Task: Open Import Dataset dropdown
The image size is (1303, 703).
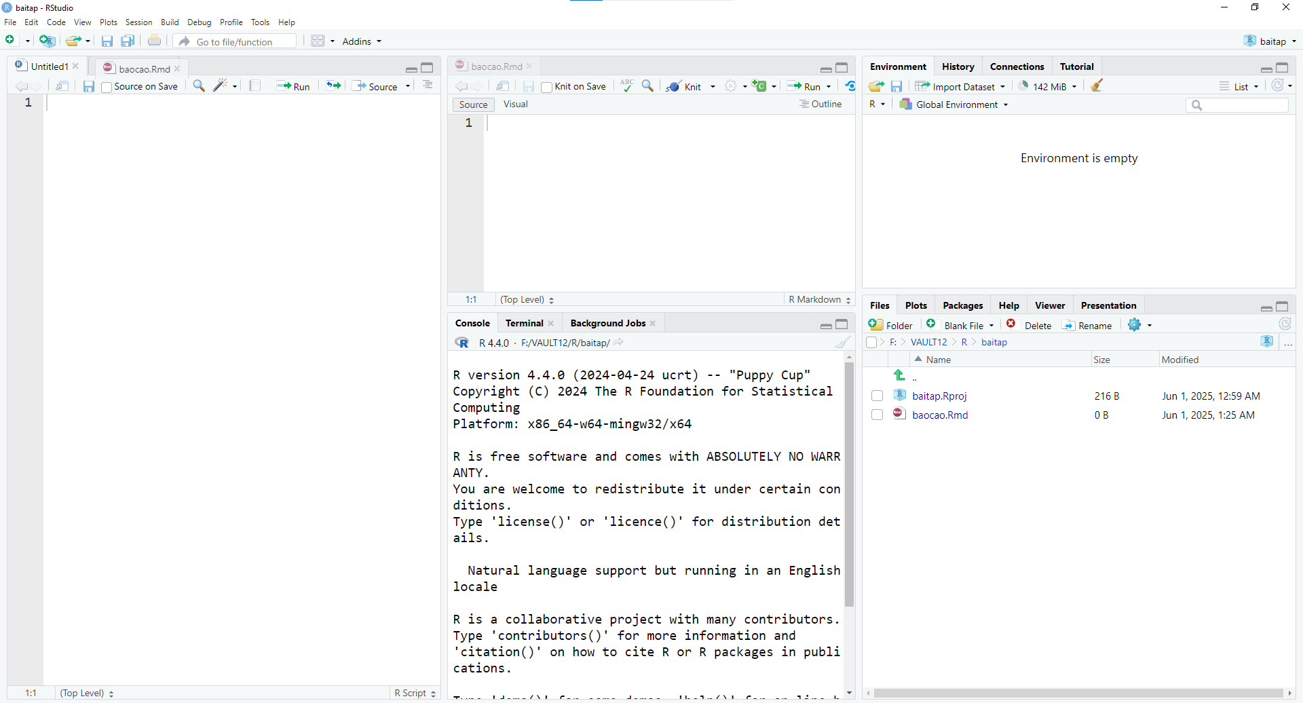Action: (x=960, y=86)
